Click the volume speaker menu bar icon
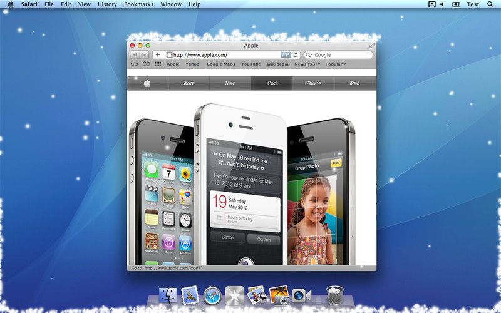 coord(442,4)
